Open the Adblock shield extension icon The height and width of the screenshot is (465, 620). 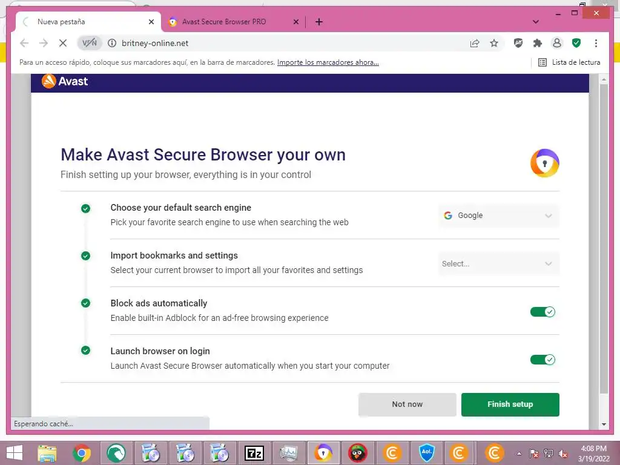[x=518, y=43]
